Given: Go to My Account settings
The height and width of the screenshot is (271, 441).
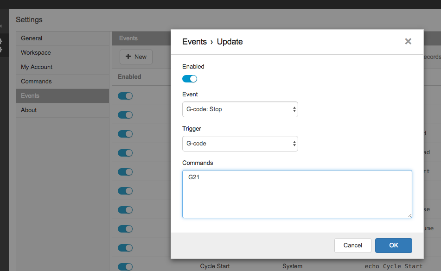Looking at the screenshot, I should [37, 67].
